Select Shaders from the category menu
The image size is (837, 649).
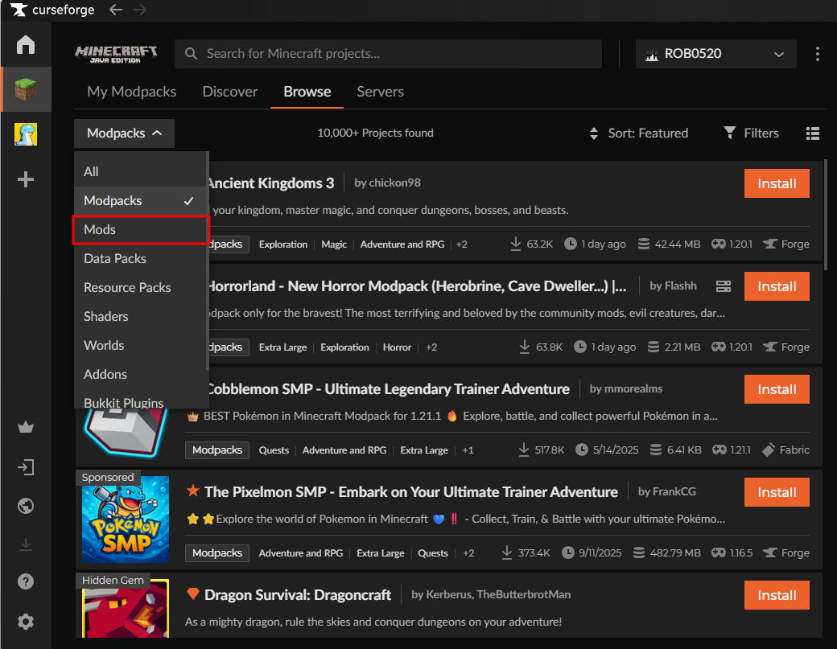pyautogui.click(x=140, y=316)
